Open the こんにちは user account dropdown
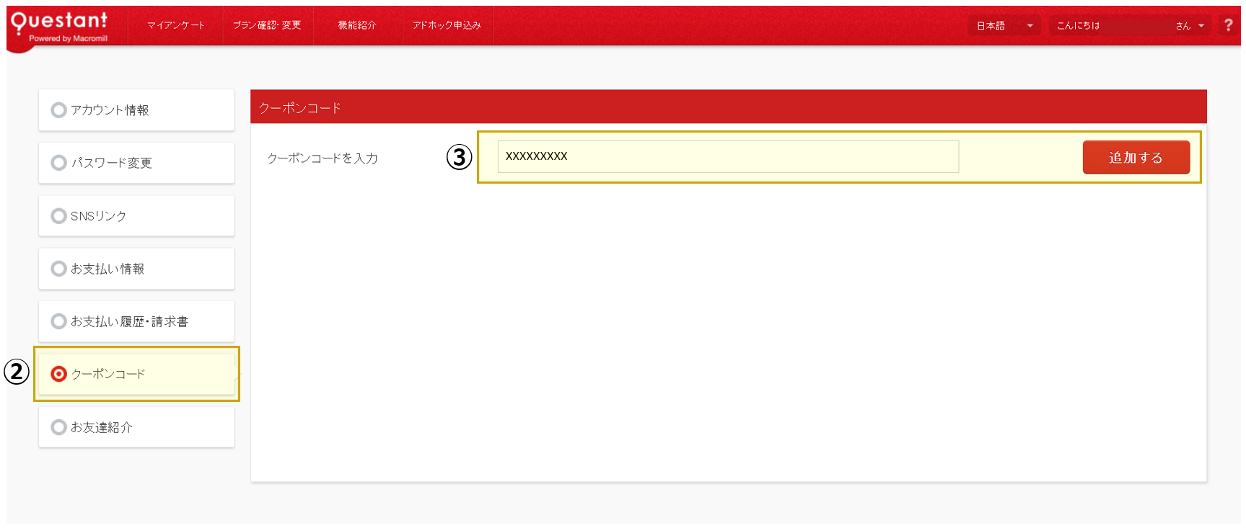The image size is (1246, 528). [1129, 26]
